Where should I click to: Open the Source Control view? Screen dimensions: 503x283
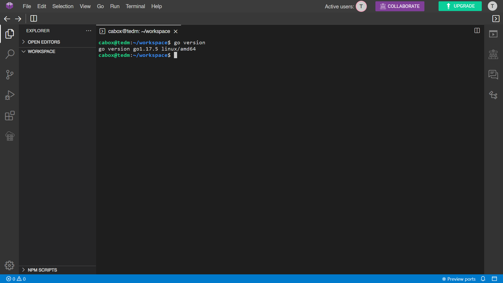10,75
